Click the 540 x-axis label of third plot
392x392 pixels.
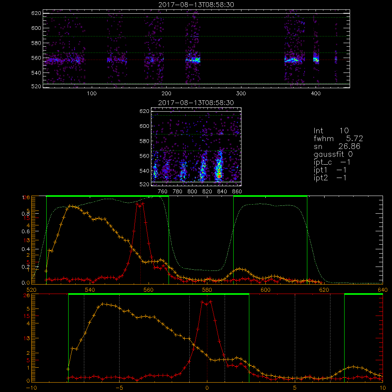90,290
